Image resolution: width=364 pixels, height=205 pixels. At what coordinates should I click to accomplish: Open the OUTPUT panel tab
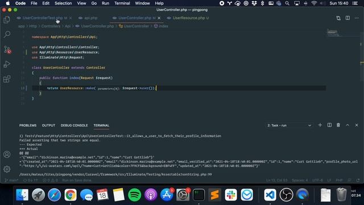(x=48, y=125)
